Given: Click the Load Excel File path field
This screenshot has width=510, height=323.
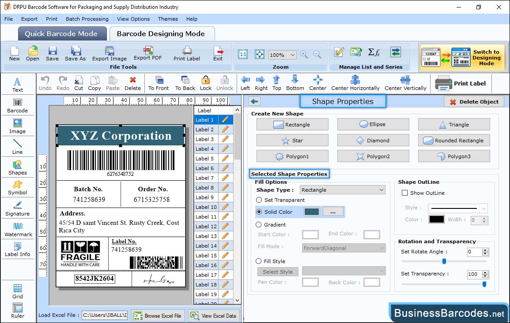Looking at the screenshot, I should pyautogui.click(x=104, y=315).
